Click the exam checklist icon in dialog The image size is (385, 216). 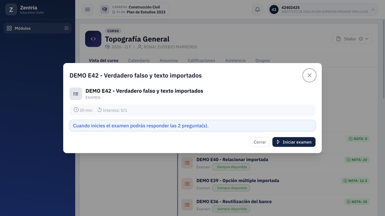(76, 94)
